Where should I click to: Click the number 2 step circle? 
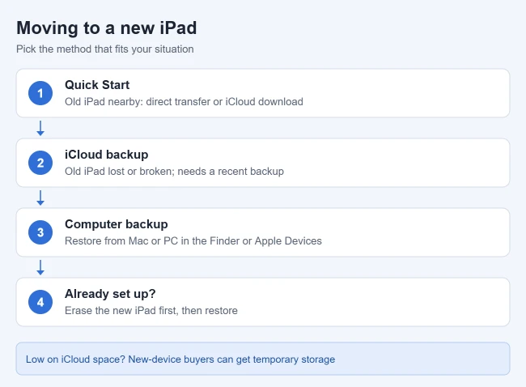point(40,163)
